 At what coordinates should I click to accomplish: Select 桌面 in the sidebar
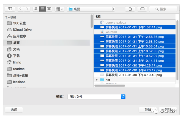tap(46, 43)
